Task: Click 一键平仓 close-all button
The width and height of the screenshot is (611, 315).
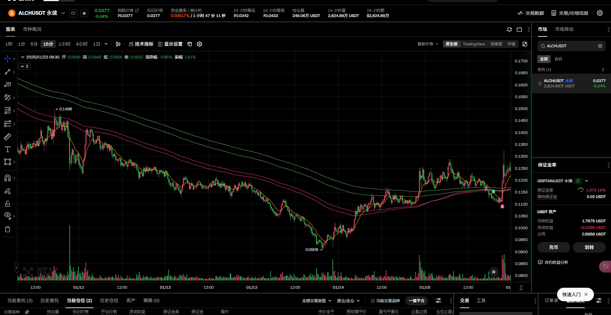Action: (x=416, y=301)
